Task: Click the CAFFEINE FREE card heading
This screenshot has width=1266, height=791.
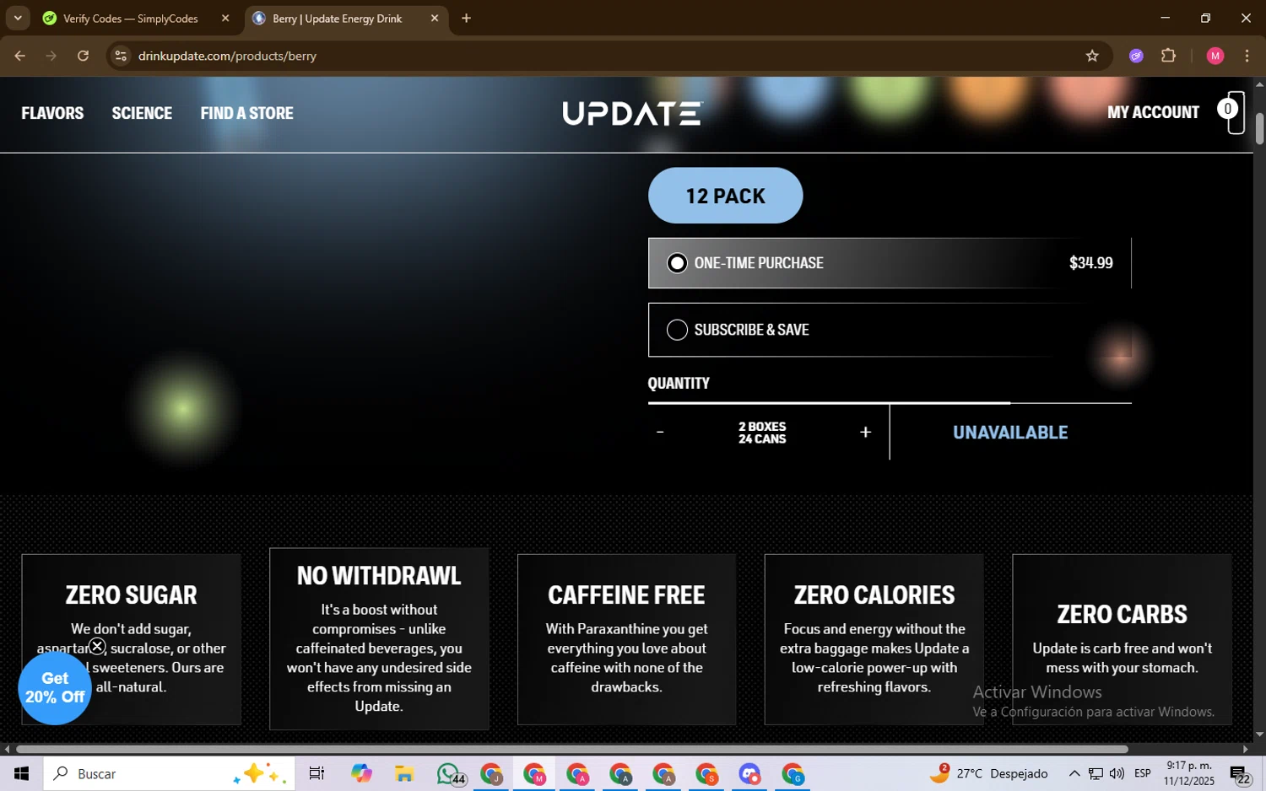Action: tap(626, 595)
